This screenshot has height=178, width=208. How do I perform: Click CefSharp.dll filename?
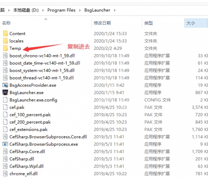(22, 159)
